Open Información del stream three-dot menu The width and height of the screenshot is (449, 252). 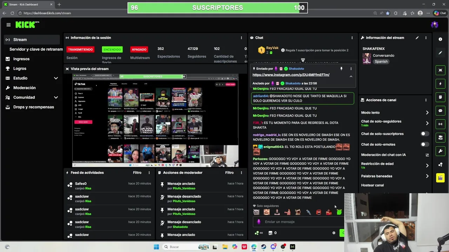(426, 38)
